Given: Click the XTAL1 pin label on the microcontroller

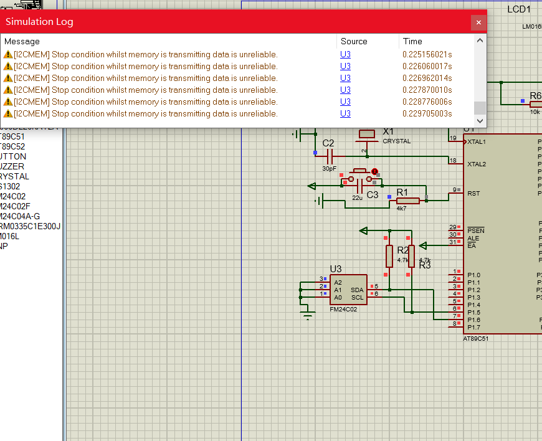Looking at the screenshot, I should click(477, 141).
